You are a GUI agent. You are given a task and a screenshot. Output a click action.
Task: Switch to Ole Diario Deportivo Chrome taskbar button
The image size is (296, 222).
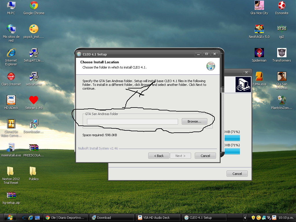click(x=66, y=218)
